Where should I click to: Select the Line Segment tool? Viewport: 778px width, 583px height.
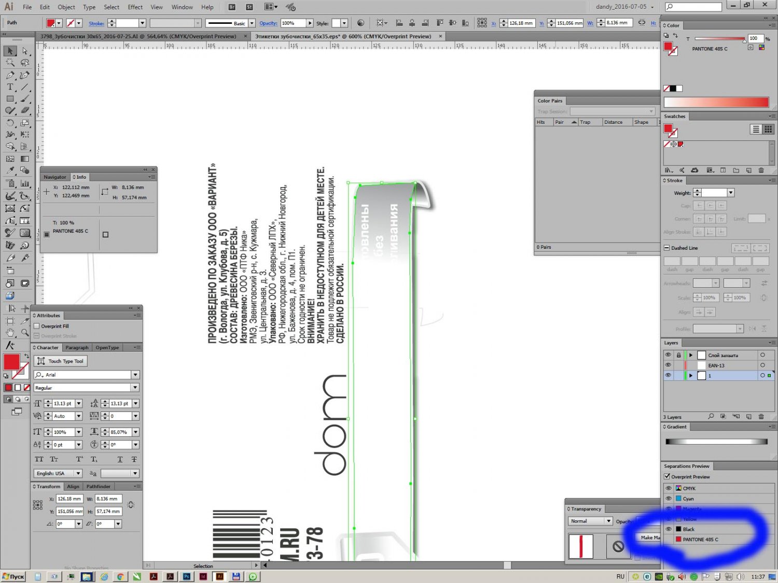click(24, 87)
